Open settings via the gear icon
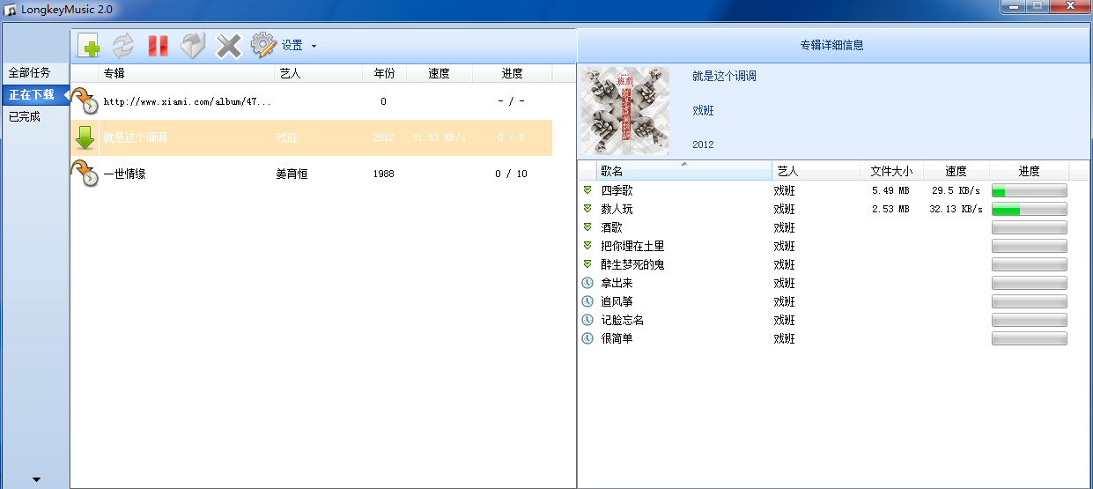The height and width of the screenshot is (489, 1093). (x=263, y=45)
